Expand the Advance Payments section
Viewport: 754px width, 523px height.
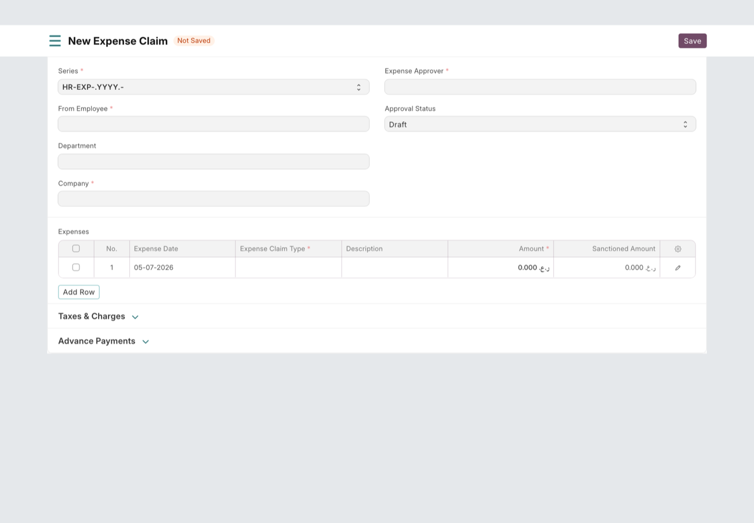coord(104,341)
